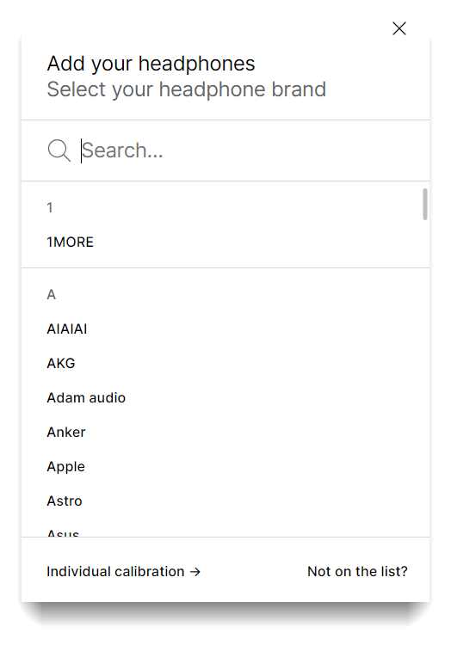Image resolution: width=451 pixels, height=645 pixels.
Task: Click the Add your headphones title
Action: point(151,64)
